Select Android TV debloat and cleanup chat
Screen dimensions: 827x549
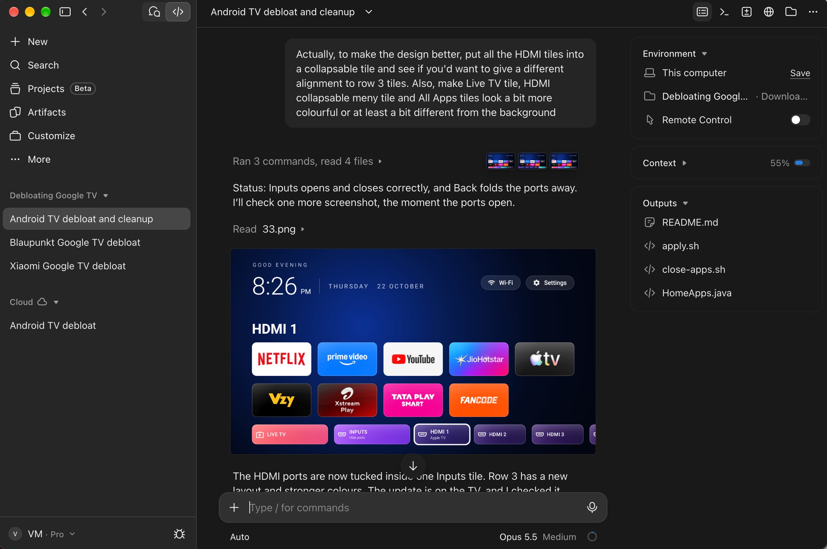(x=96, y=219)
